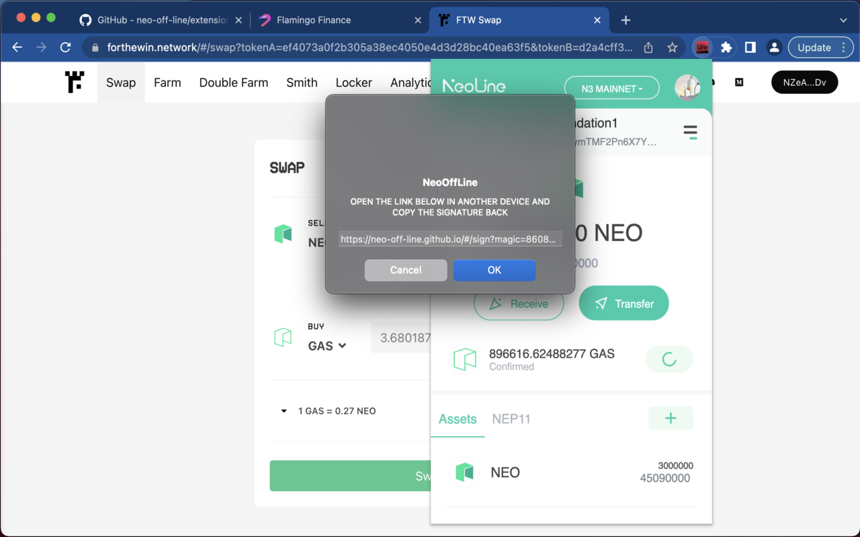
Task: Add an asset with the plus button
Action: coord(671,418)
